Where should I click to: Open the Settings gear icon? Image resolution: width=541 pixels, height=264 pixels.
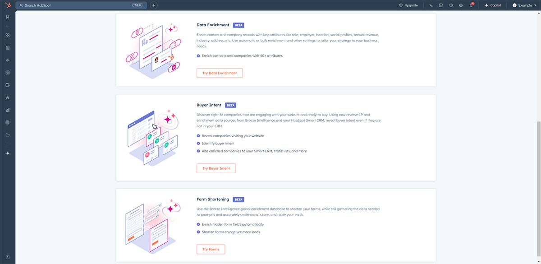(x=461, y=5)
